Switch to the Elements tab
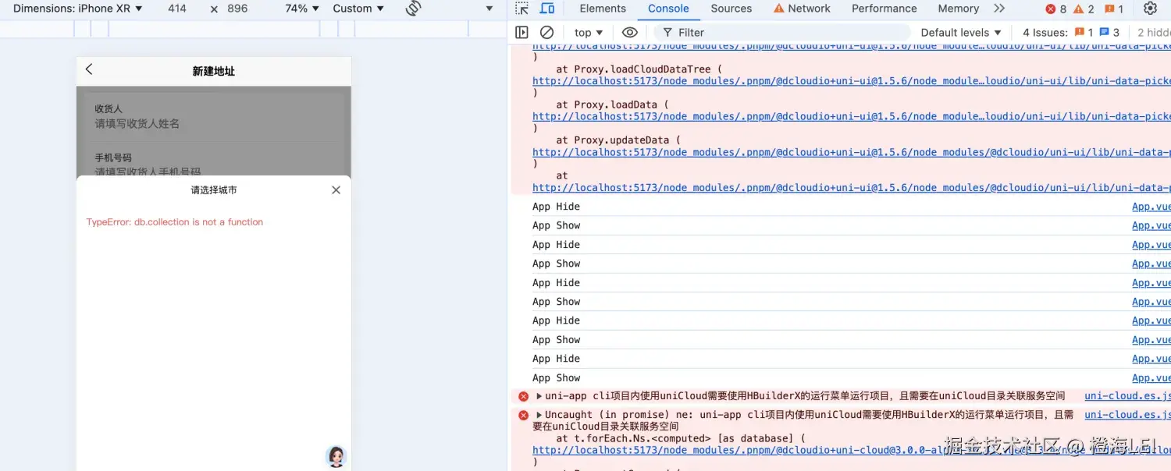The width and height of the screenshot is (1171, 471). 603,9
